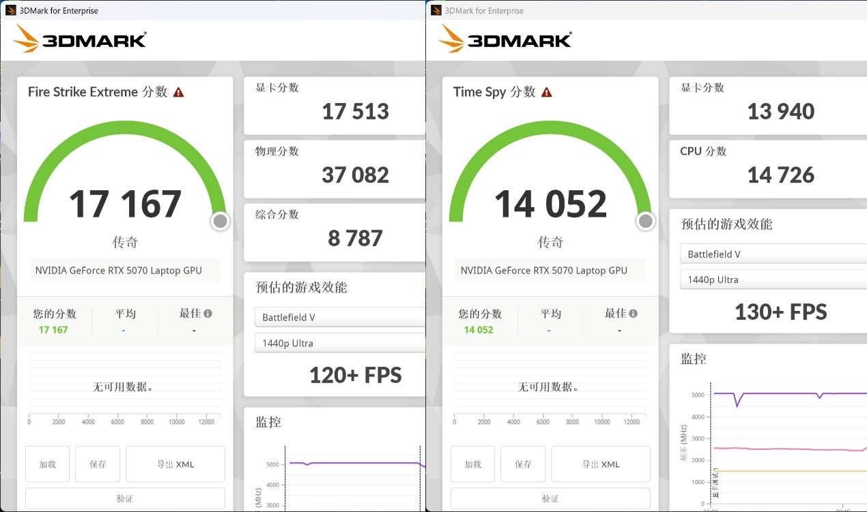Click the purple frequency line in Time Spy monitor
Screen dimensions: 867x512
pyautogui.click(x=785, y=393)
